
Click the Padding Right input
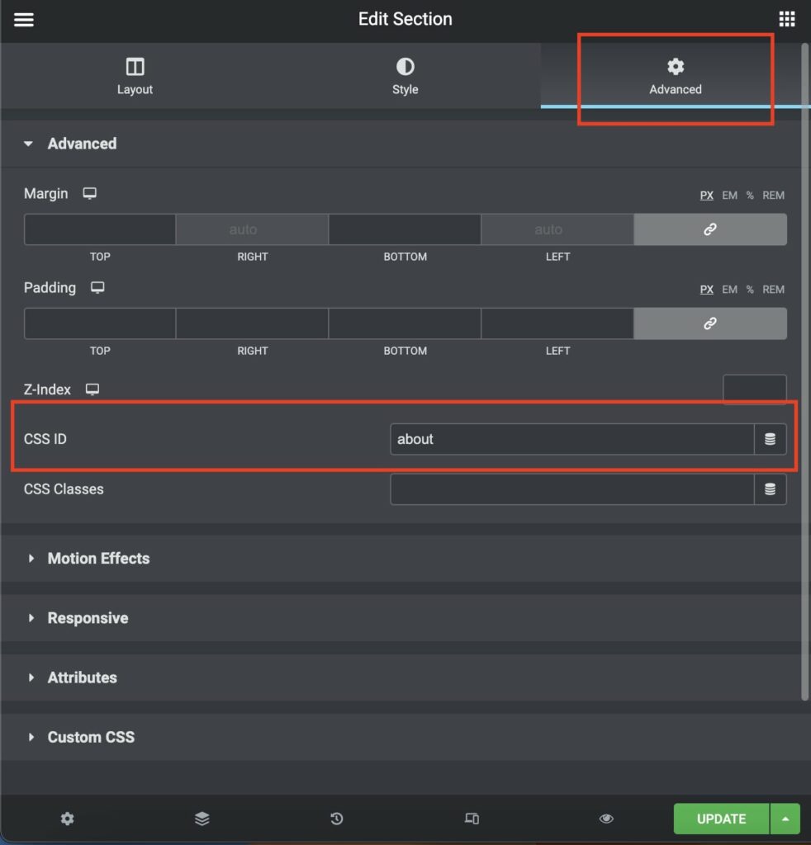(x=253, y=323)
